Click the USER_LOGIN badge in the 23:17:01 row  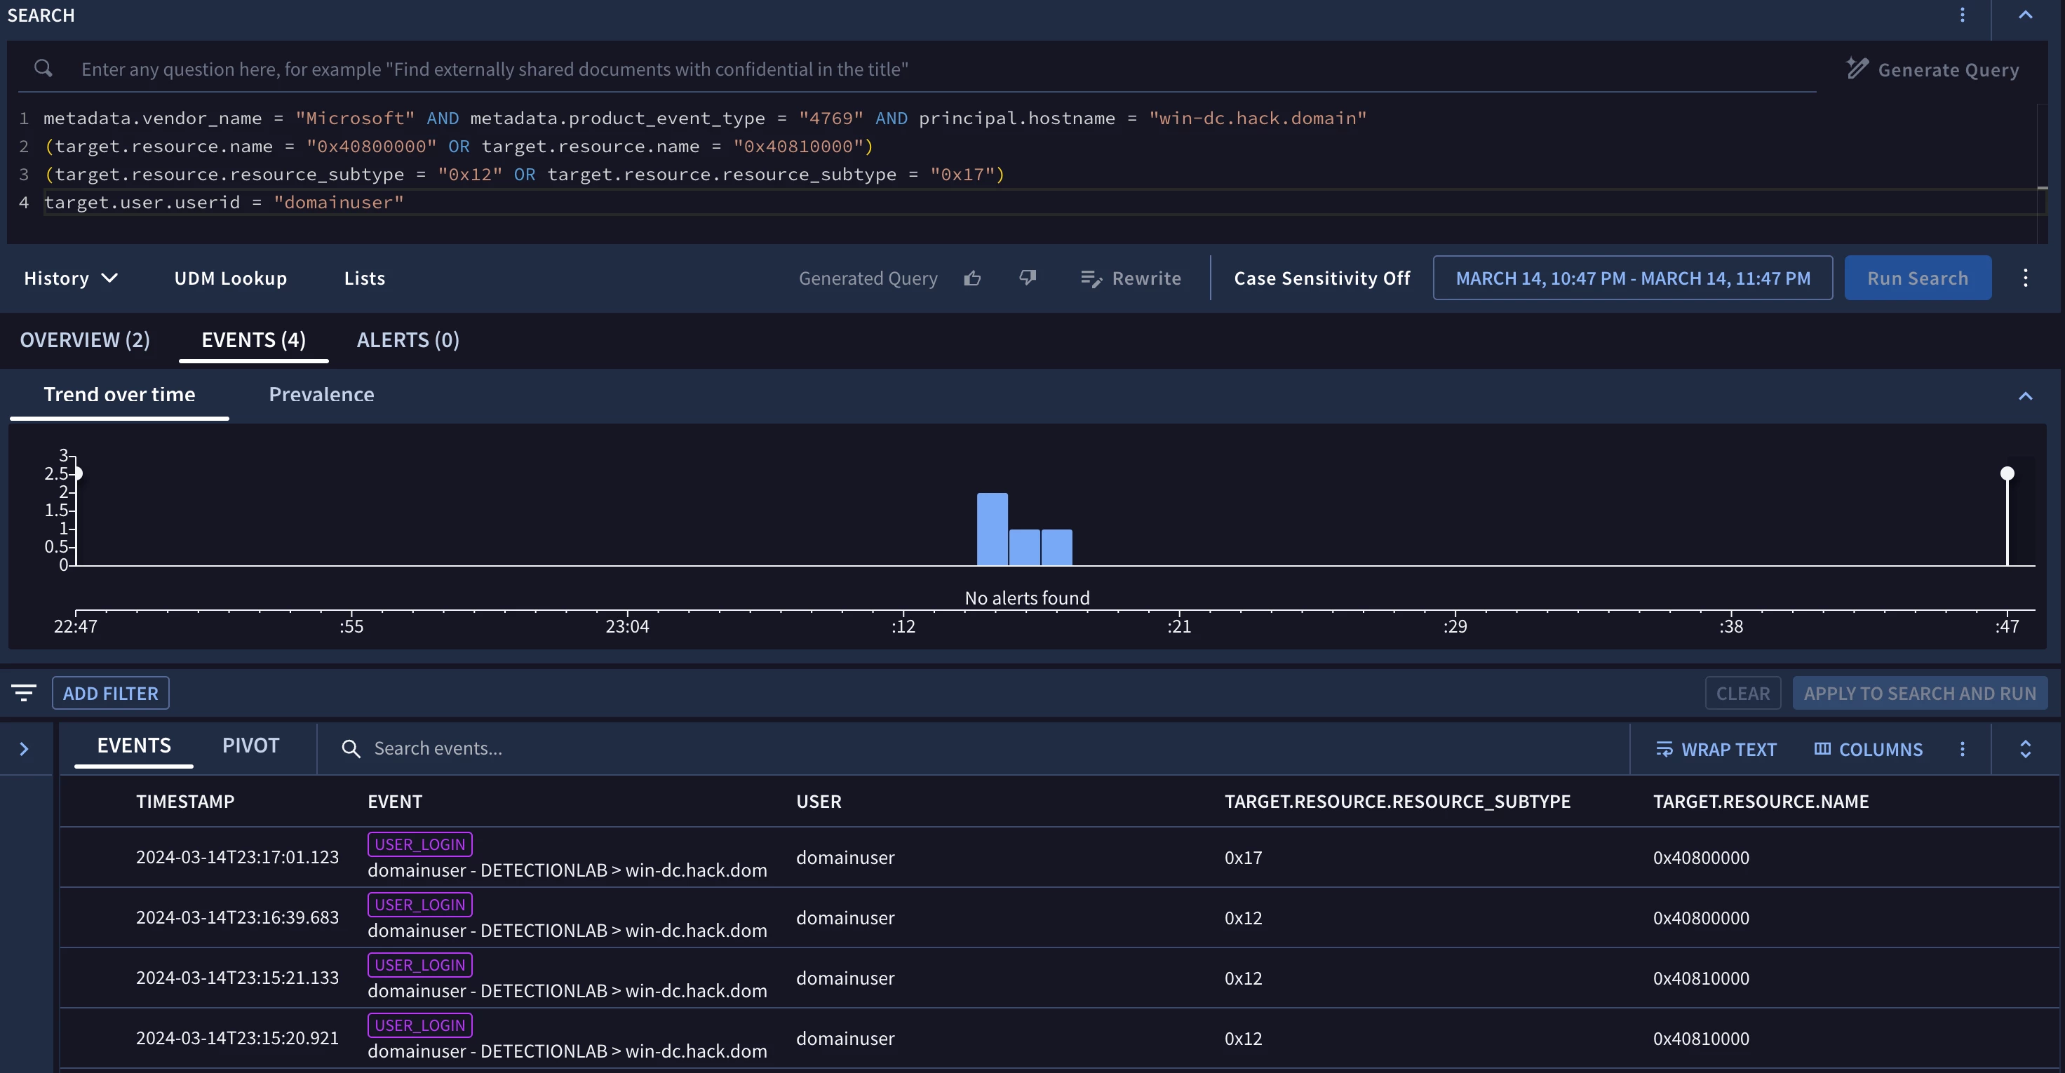[x=420, y=844]
